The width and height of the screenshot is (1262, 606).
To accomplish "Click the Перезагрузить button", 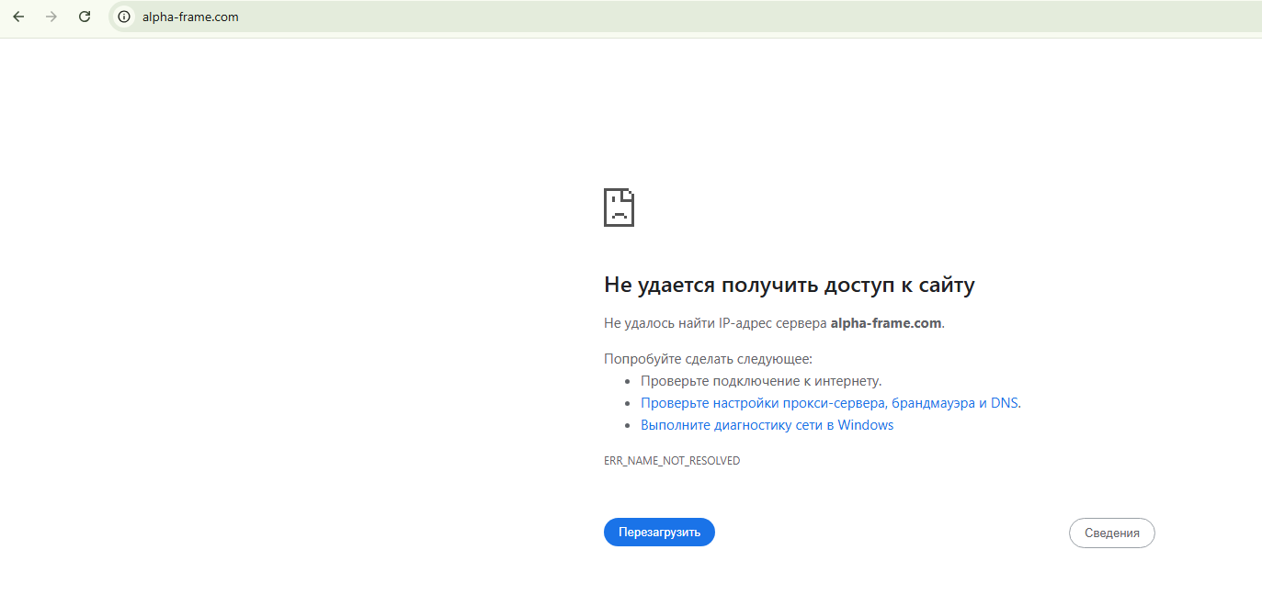I will (x=659, y=533).
